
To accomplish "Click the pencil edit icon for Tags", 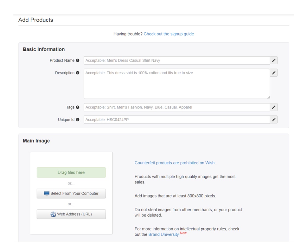I will tap(274, 107).
